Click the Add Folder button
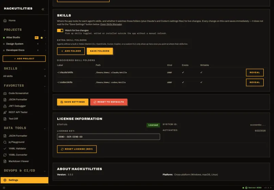This screenshot has height=190, width=274. pyautogui.click(x=71, y=51)
